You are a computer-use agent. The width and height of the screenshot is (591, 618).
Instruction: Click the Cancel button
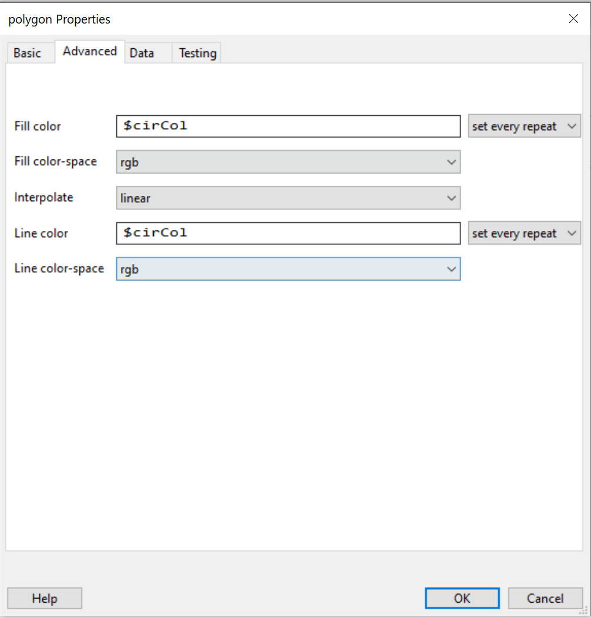pyautogui.click(x=545, y=598)
